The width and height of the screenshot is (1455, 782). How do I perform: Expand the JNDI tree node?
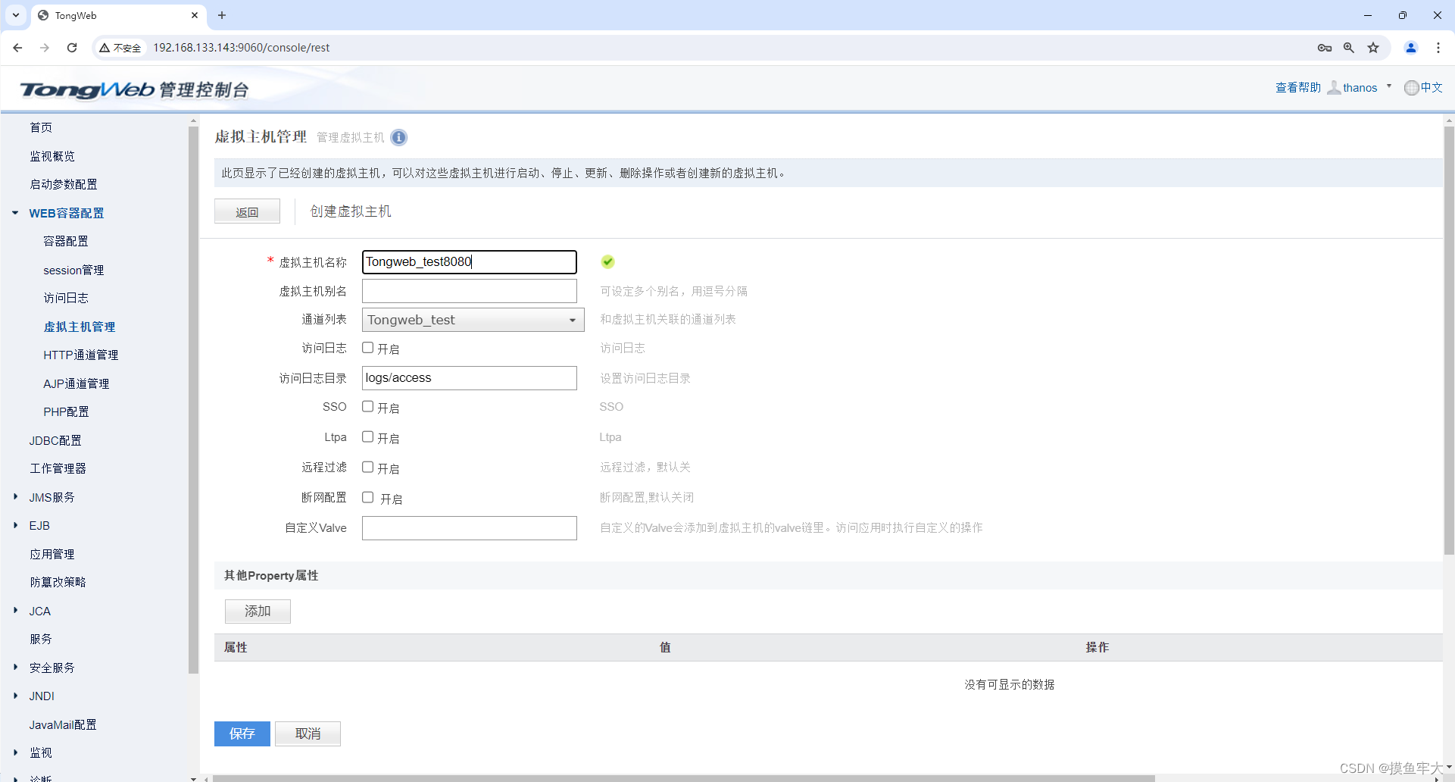pos(15,696)
